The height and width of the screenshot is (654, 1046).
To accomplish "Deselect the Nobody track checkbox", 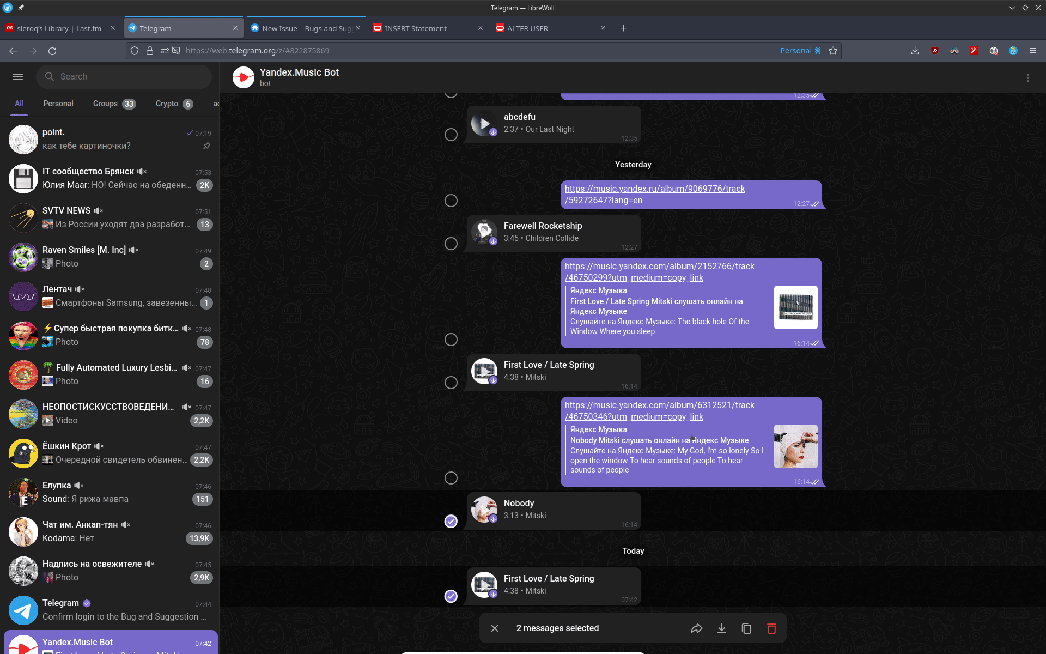I will click(451, 522).
